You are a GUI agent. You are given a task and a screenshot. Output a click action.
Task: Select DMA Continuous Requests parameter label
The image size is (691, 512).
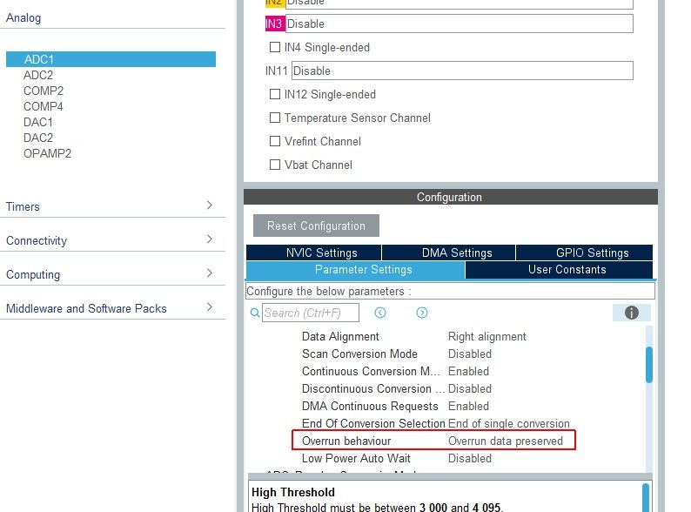tap(370, 406)
